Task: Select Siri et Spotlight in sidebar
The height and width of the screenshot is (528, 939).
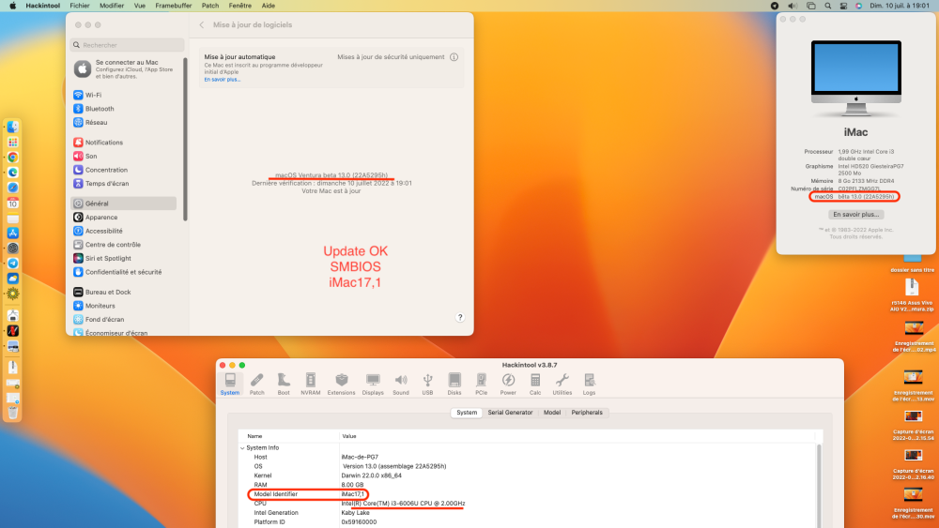Action: click(123, 258)
